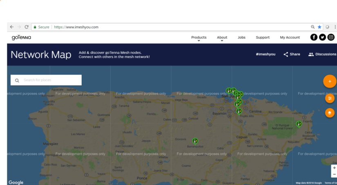Go to the My Account page
Viewport: 337px width, 185px height.
(x=290, y=37)
